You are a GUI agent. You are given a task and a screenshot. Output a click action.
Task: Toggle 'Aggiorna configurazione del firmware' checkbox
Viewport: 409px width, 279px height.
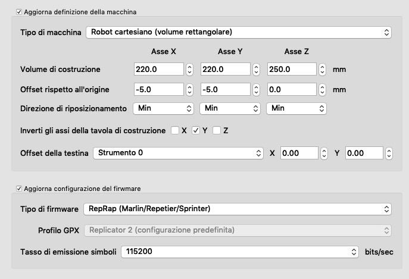(20, 189)
